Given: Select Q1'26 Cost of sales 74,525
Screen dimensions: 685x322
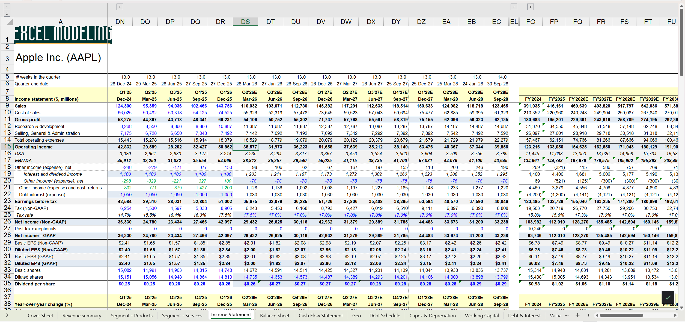Looking at the screenshot, I should [x=221, y=113].
